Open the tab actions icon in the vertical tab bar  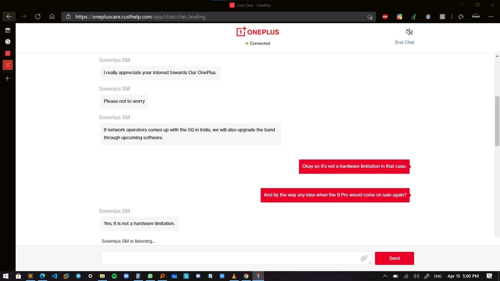pos(7,30)
